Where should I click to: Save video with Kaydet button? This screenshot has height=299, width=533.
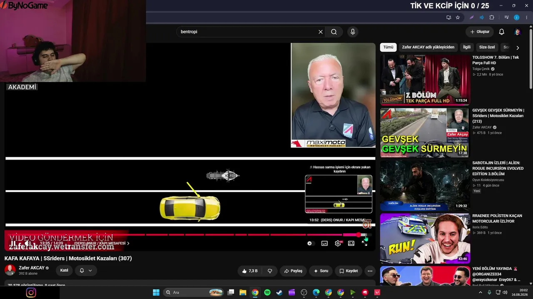click(x=349, y=271)
